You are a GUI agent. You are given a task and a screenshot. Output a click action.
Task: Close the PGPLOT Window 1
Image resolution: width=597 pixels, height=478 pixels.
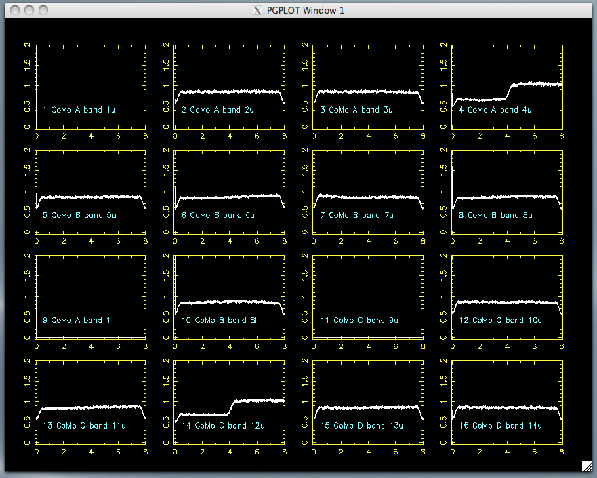pyautogui.click(x=14, y=10)
